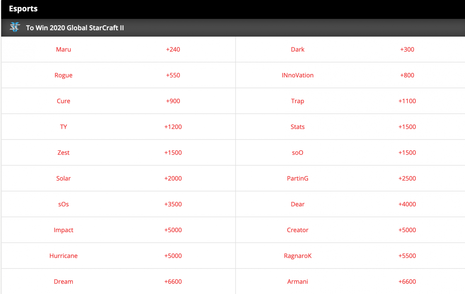The image size is (465, 294).
Task: Bet on TY at +1200
Action: coord(173,127)
